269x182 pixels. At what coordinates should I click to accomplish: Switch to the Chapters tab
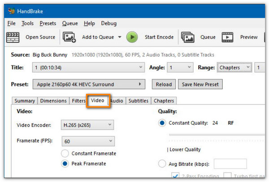click(x=164, y=101)
